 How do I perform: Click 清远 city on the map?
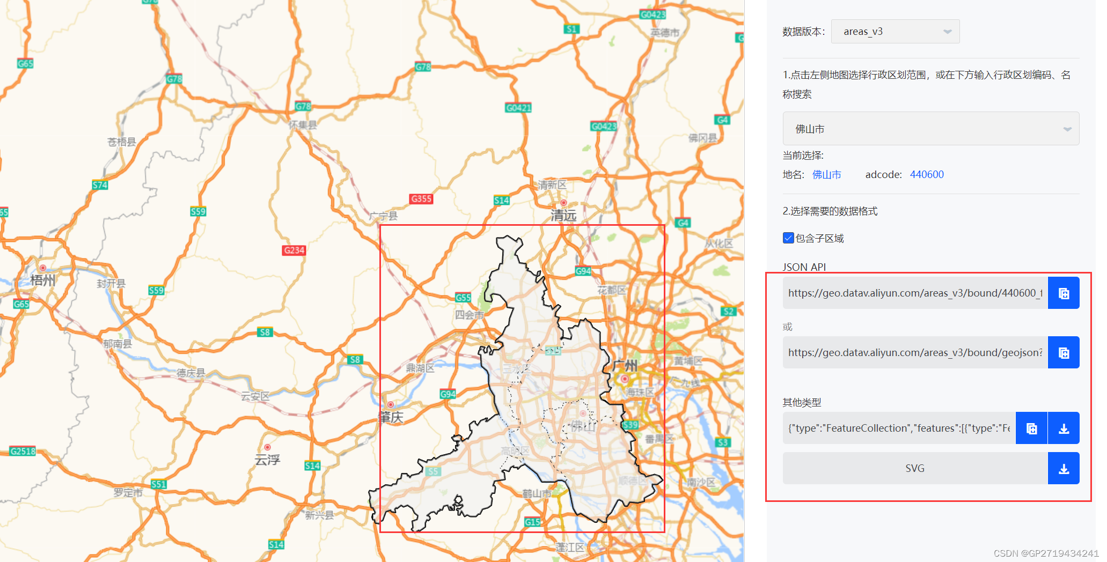(x=563, y=215)
